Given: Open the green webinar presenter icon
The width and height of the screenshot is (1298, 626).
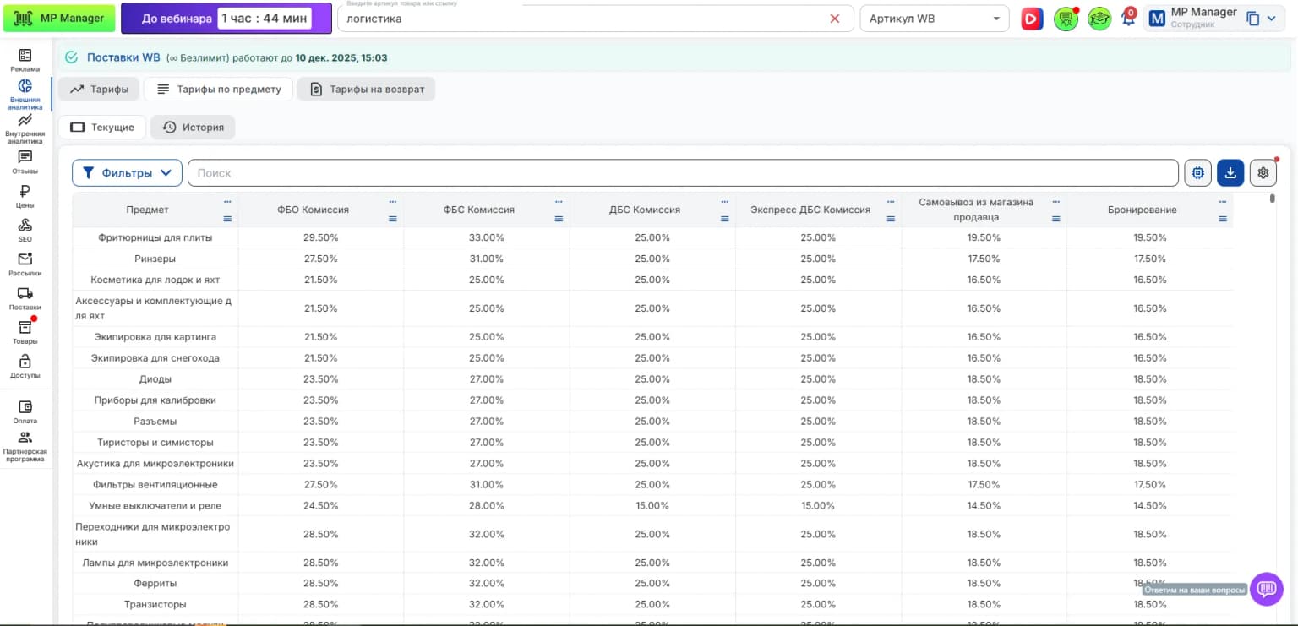Looking at the screenshot, I should point(1066,19).
